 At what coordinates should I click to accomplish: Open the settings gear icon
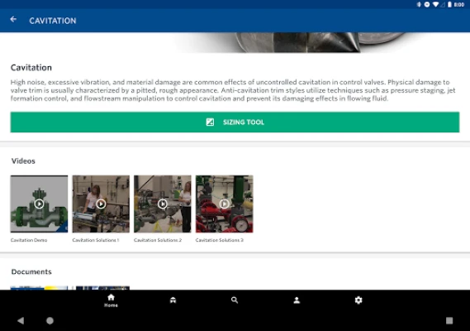[358, 300]
